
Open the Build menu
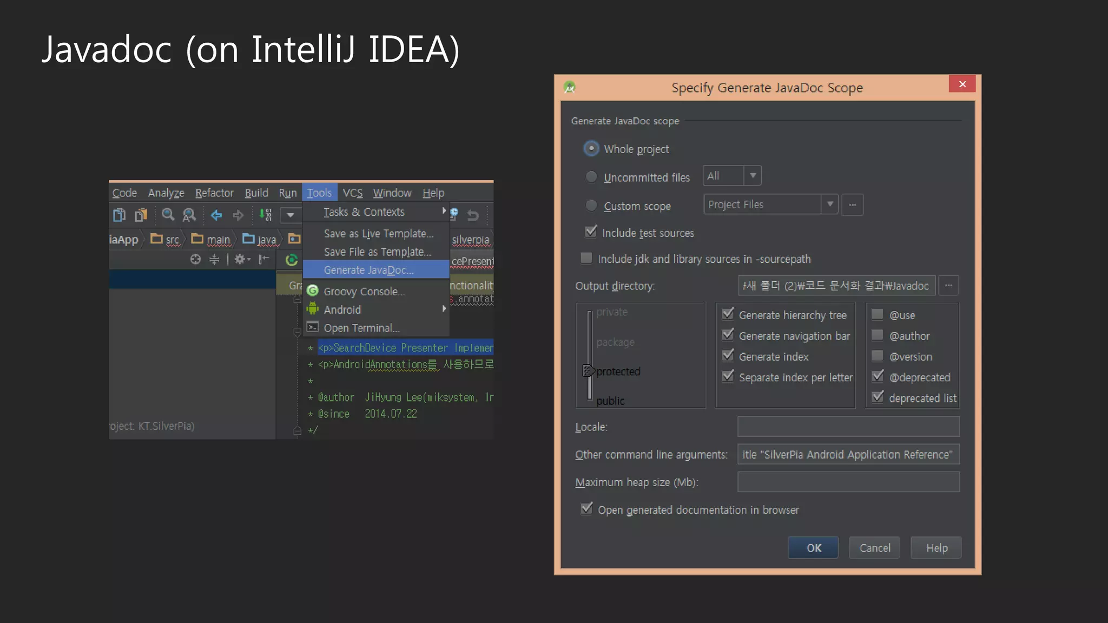click(256, 193)
